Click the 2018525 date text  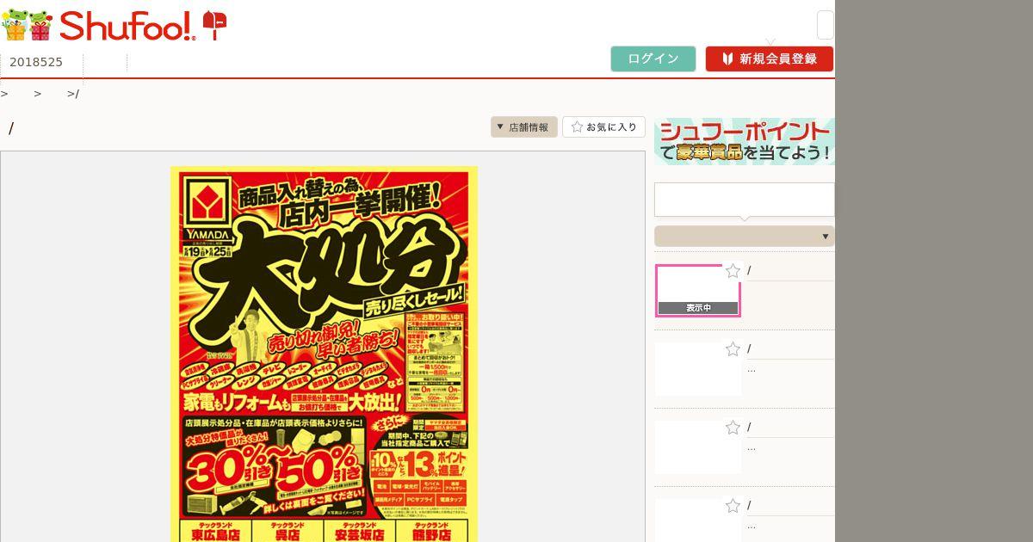click(36, 62)
